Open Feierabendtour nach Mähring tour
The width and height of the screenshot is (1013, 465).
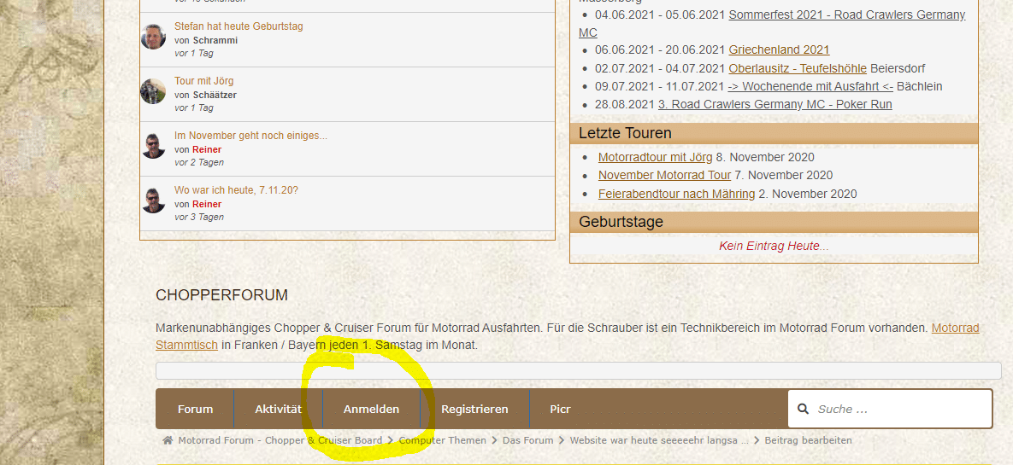pos(676,194)
